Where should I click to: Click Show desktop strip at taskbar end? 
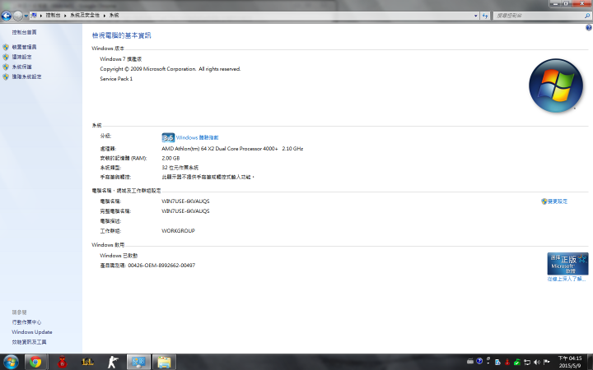(x=590, y=362)
